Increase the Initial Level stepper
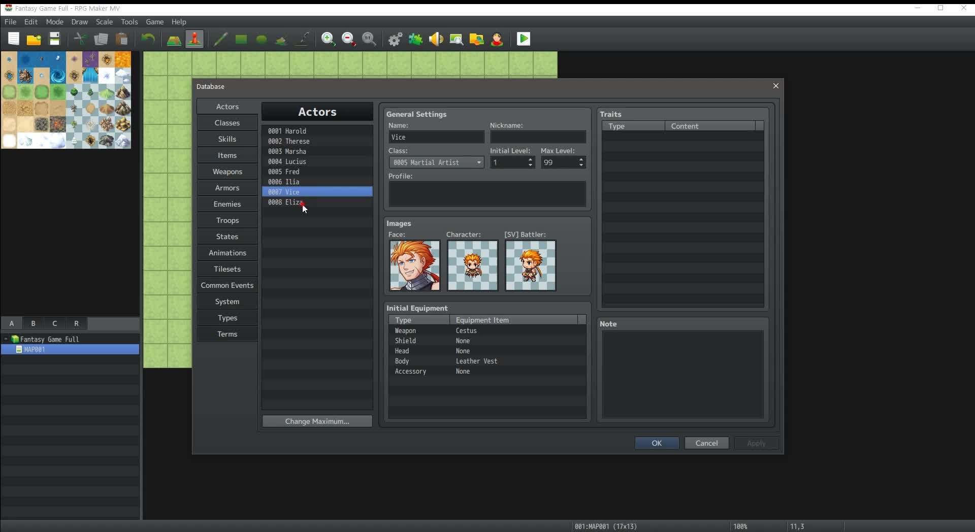Viewport: 975px width, 532px height. pyautogui.click(x=530, y=159)
